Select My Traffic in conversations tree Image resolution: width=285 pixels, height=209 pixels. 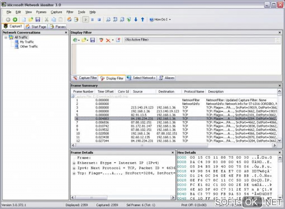coord(27,42)
